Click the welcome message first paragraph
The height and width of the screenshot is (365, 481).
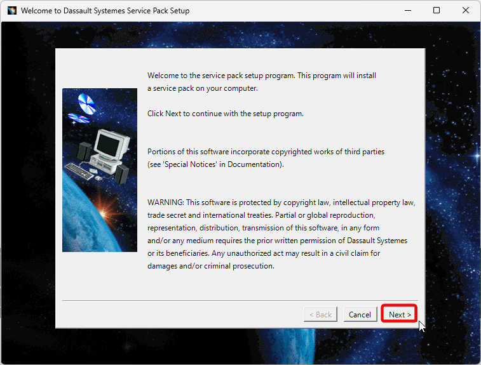click(262, 82)
